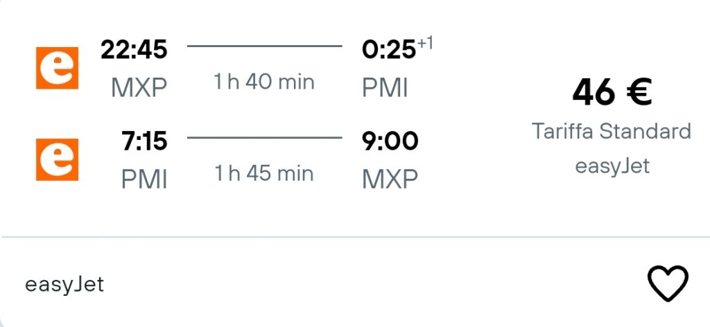Select PMI departure code on return flight
This screenshot has width=710, height=327.
tap(144, 179)
